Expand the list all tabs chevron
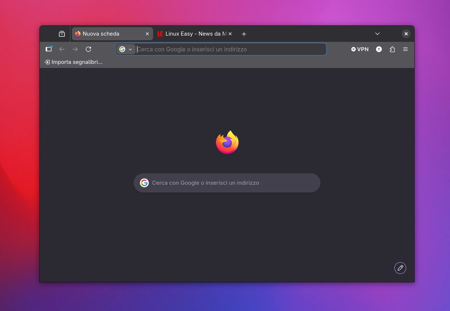This screenshot has height=311, width=450. (377, 34)
